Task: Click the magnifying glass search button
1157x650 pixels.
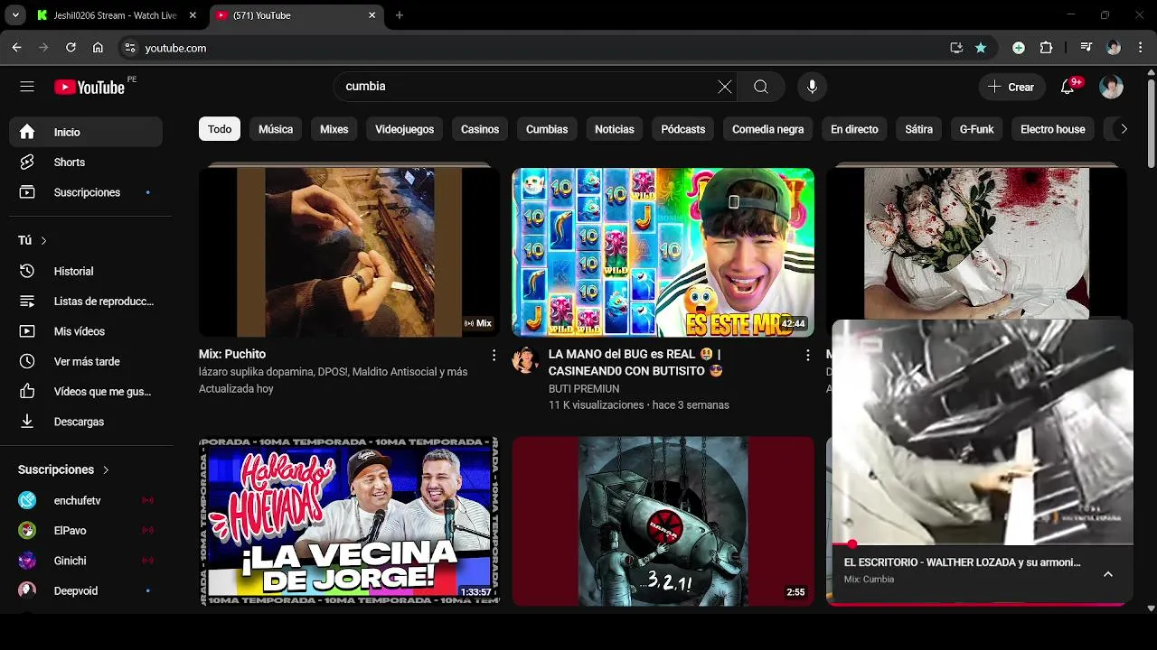Action: click(x=761, y=87)
